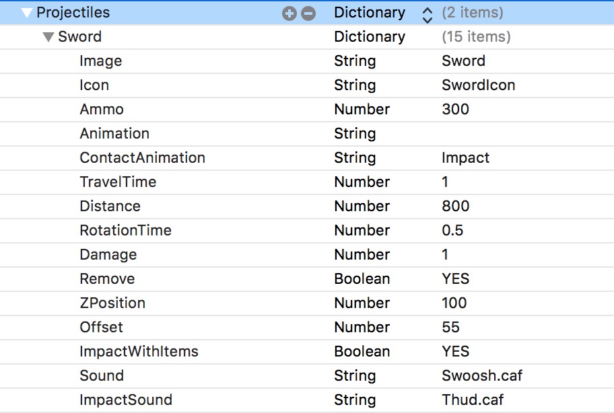Click the plus icon to add row
The image size is (614, 413).
289,13
